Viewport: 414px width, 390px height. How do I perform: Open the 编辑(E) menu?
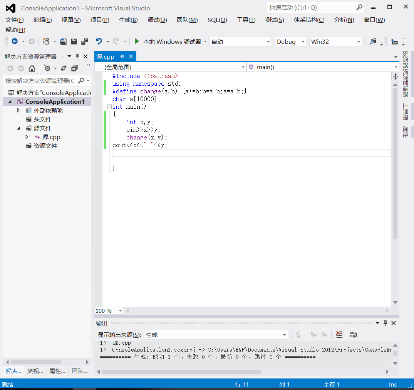(x=42, y=20)
